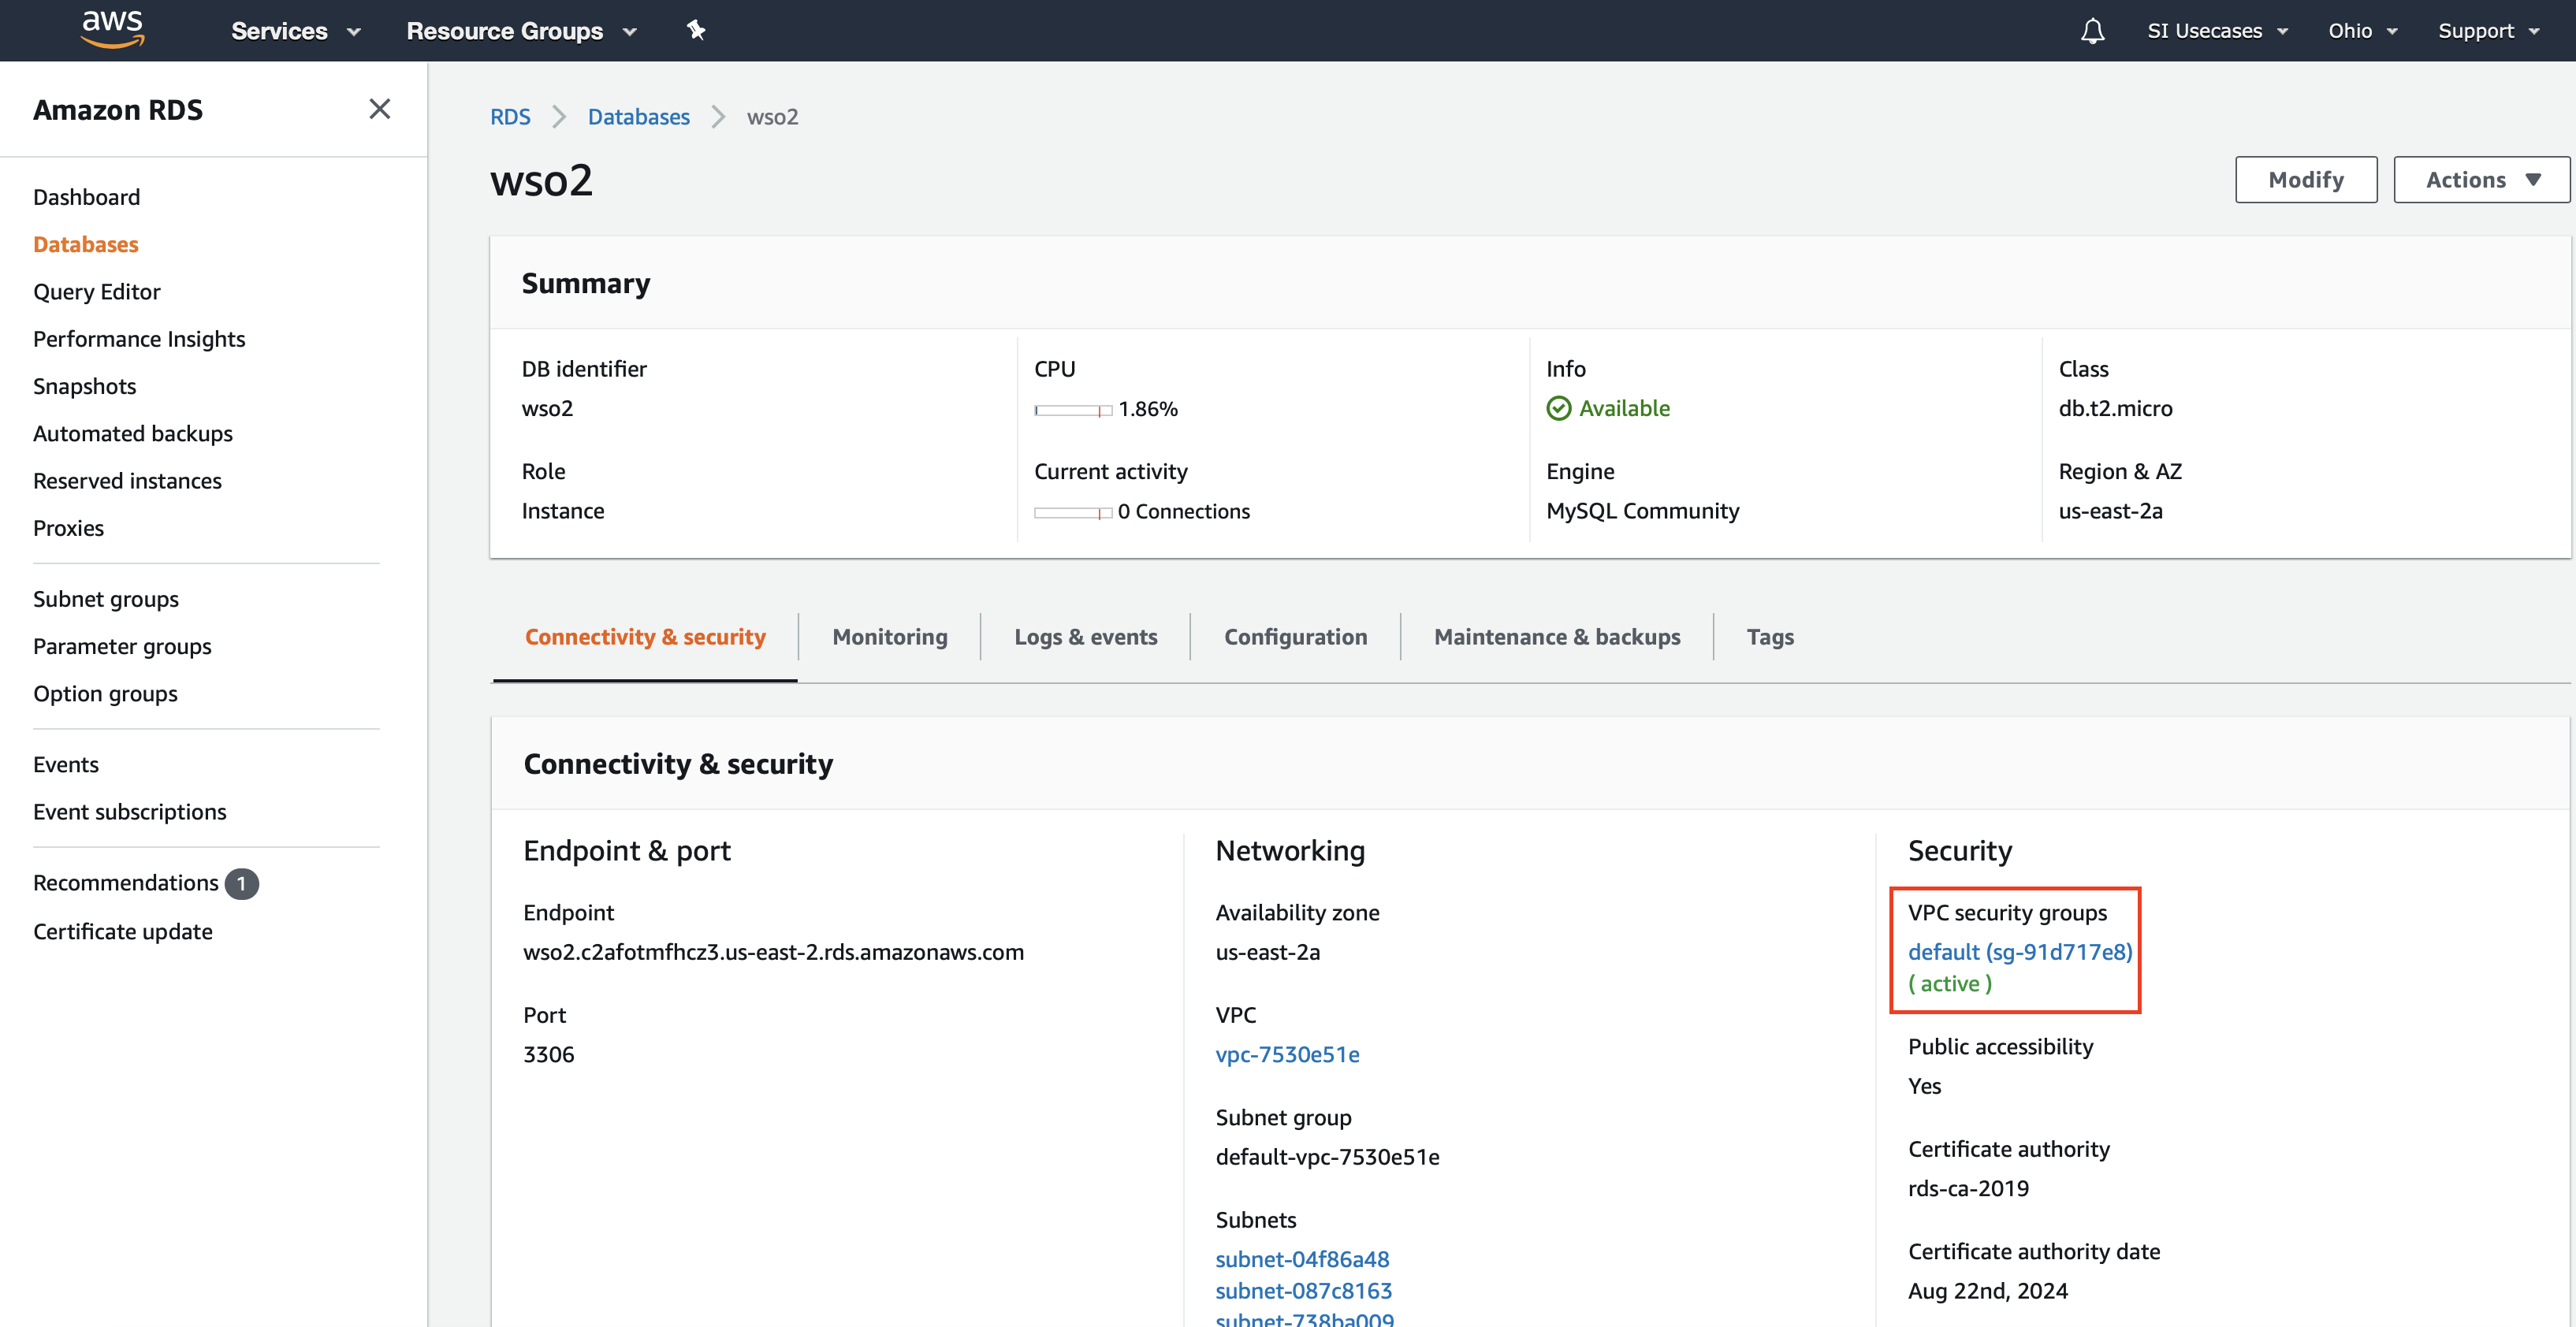Go to Databases breadcrumb link
This screenshot has width=2576, height=1327.
tap(638, 117)
